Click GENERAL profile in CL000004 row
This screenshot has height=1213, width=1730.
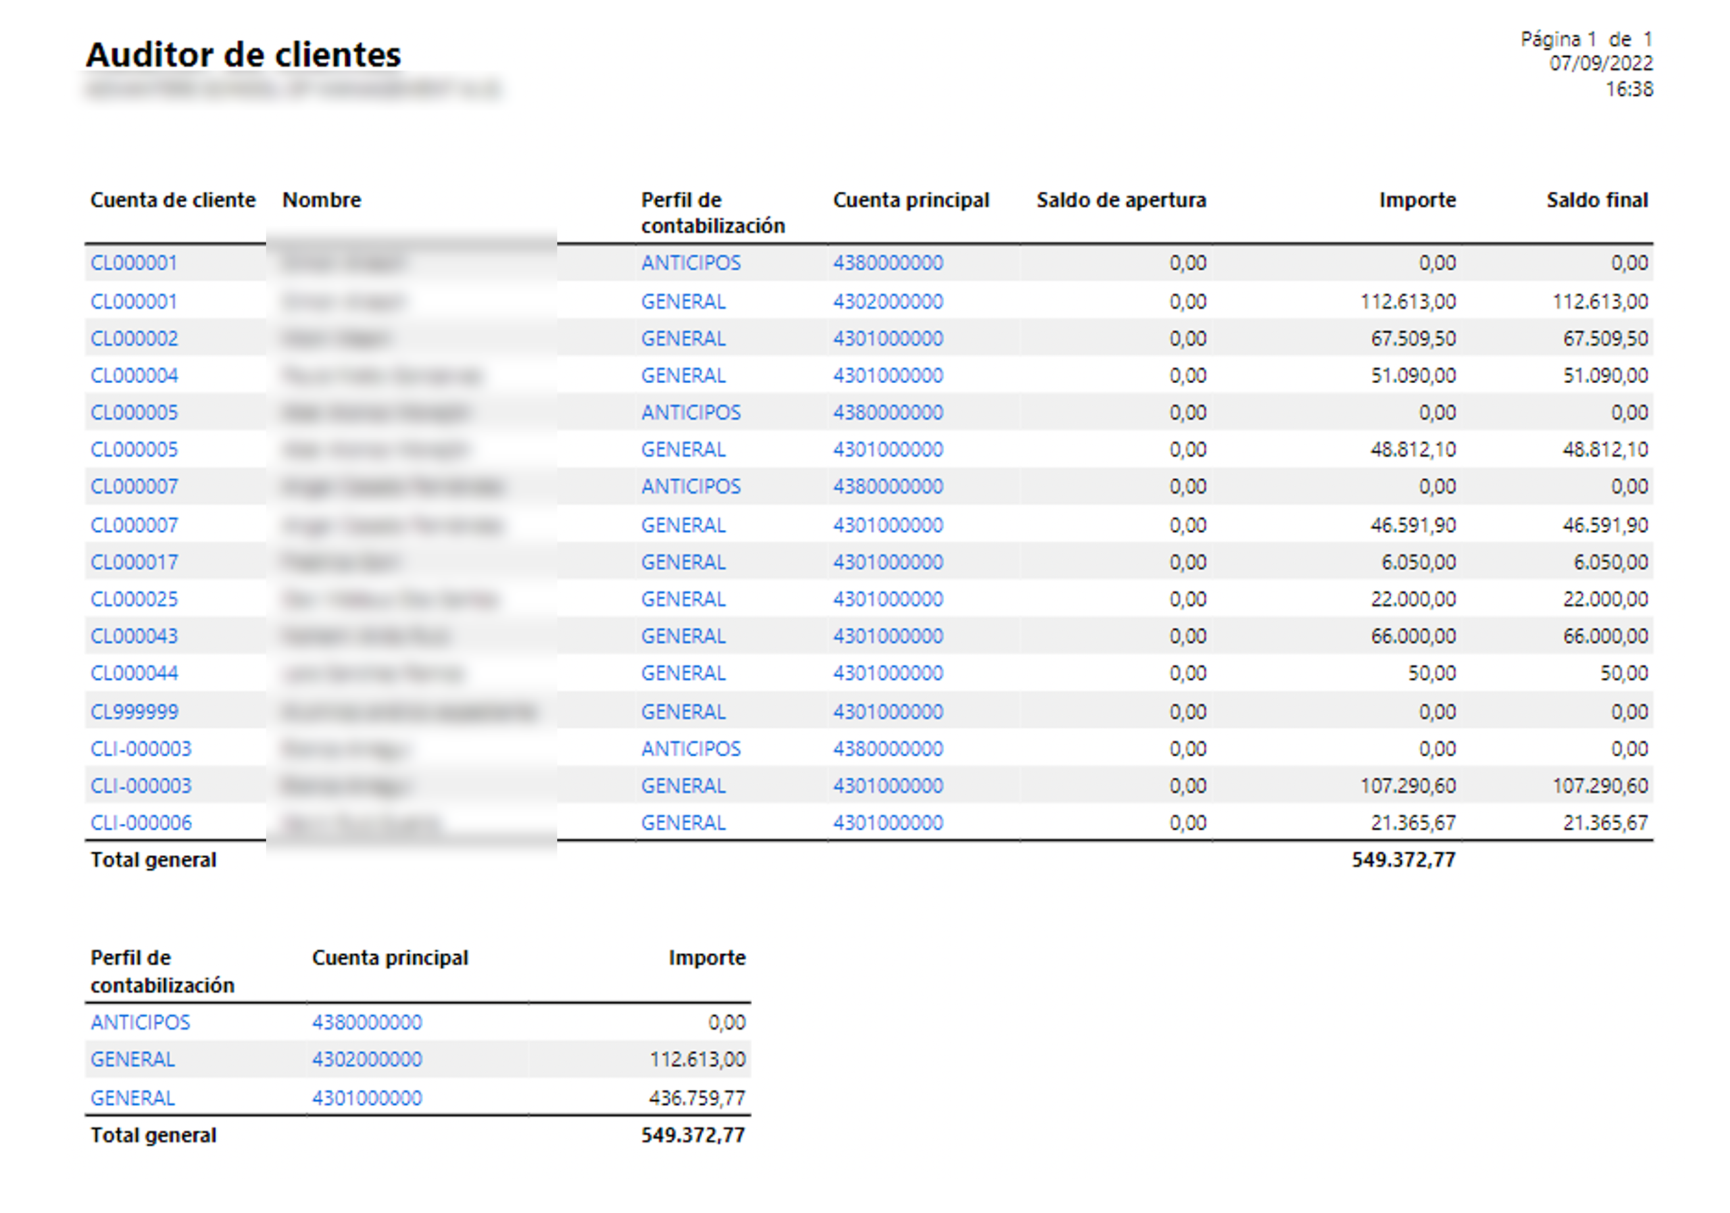[683, 375]
